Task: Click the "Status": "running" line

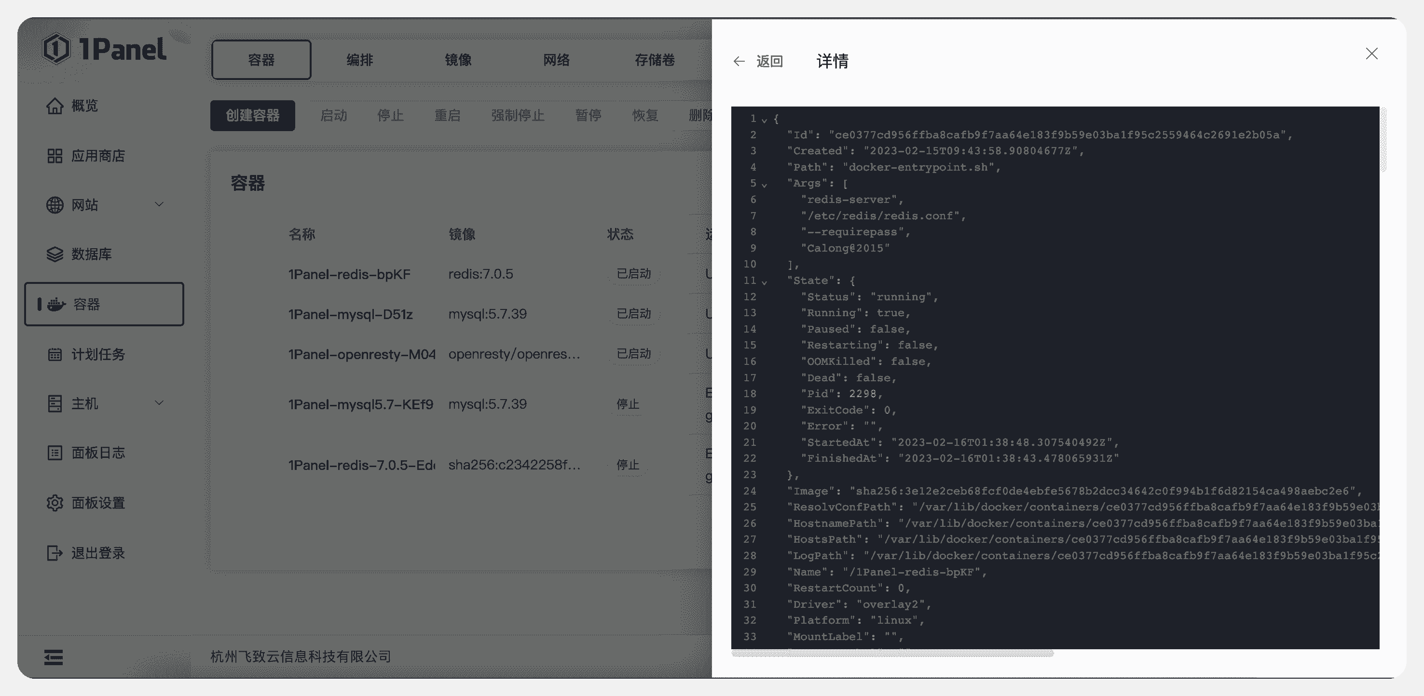Action: (869, 297)
